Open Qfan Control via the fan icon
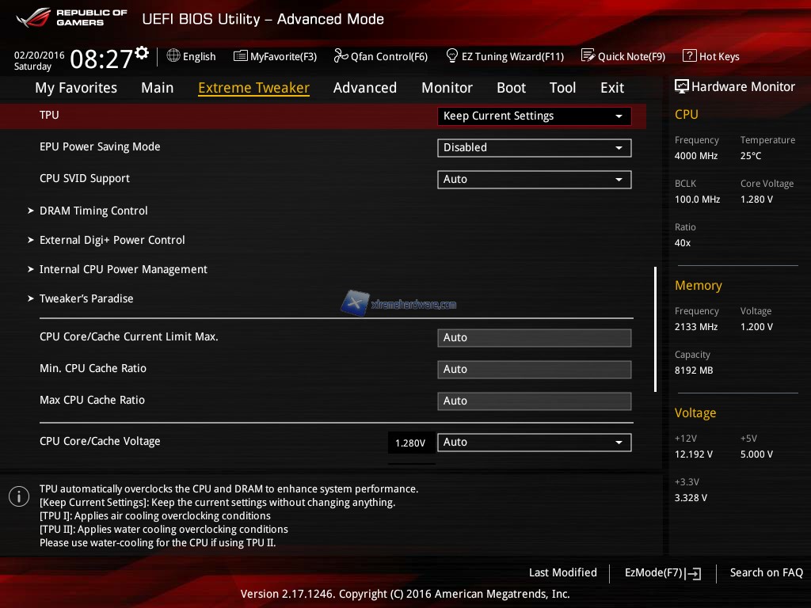811x608 pixels. point(341,56)
